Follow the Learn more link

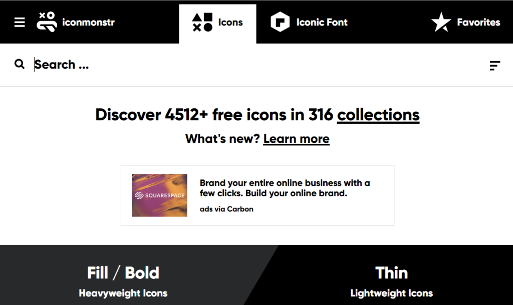[296, 139]
